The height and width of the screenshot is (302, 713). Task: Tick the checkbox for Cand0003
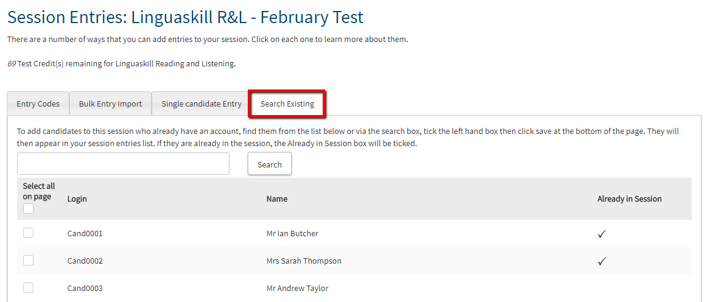coord(28,287)
